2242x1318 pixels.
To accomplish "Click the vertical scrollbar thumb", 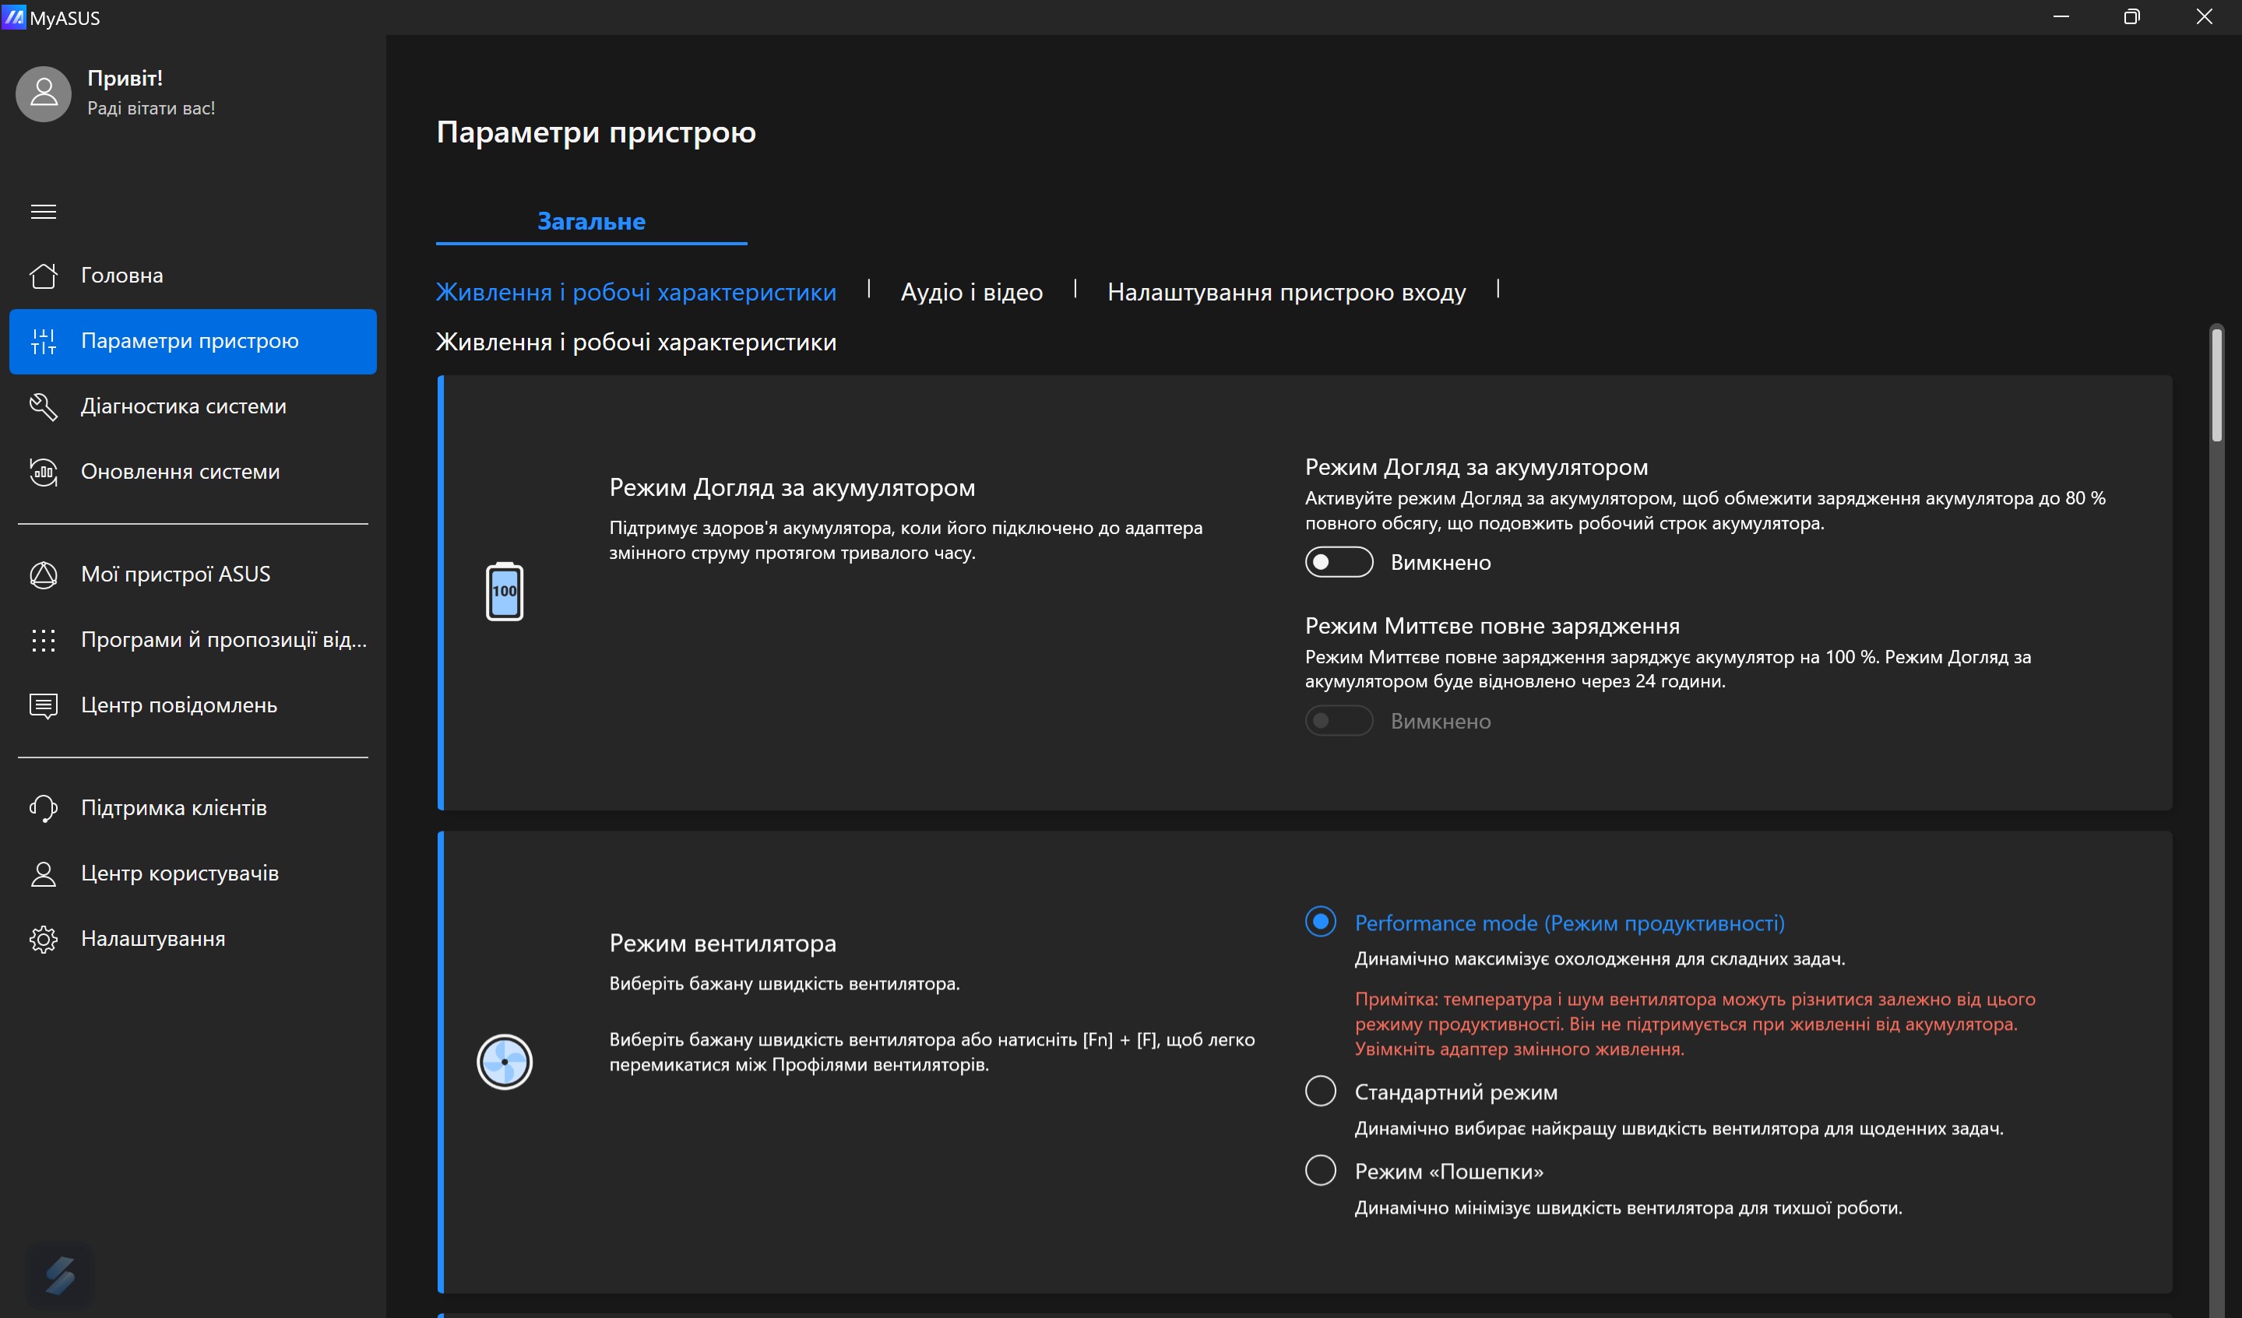I will point(2217,385).
